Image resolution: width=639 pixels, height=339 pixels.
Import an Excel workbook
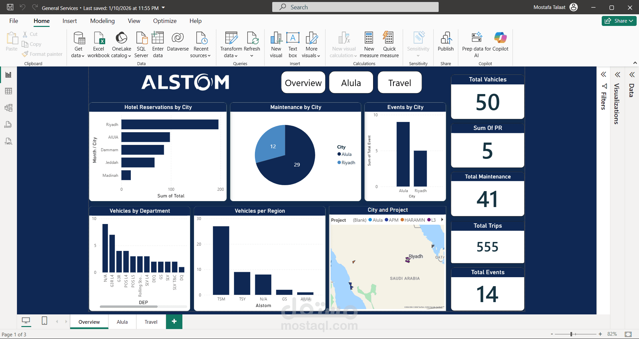point(99,45)
